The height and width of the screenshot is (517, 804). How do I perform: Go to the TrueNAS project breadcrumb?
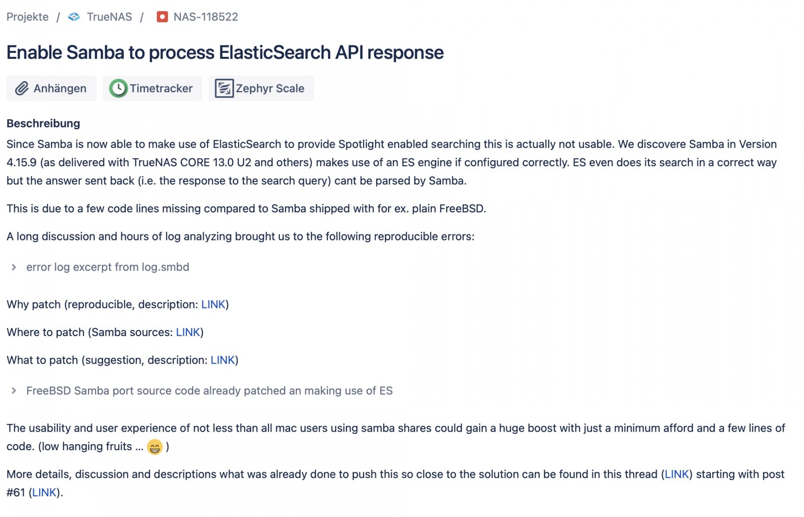tap(109, 17)
